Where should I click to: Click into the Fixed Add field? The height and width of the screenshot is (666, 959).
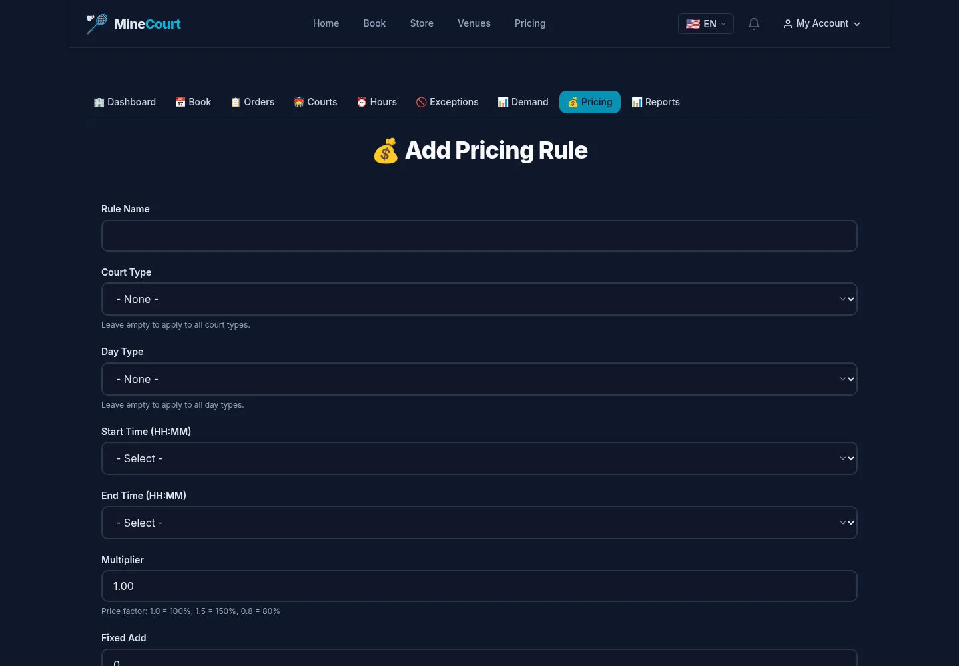(x=479, y=658)
